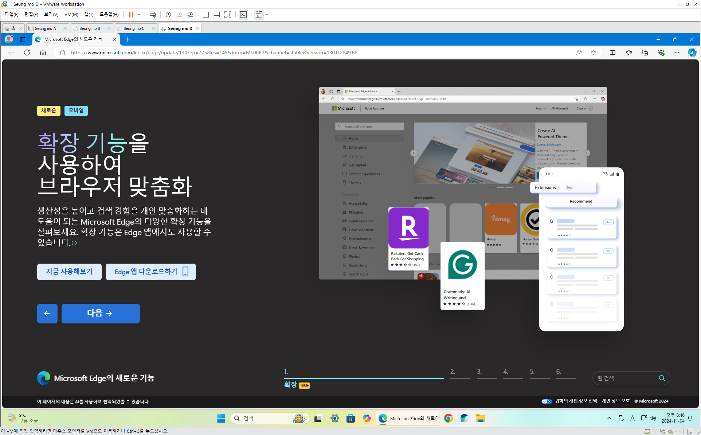Open the VM(M) menu

pos(71,15)
